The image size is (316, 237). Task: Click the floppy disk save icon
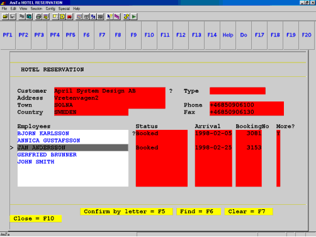tap(13, 16)
